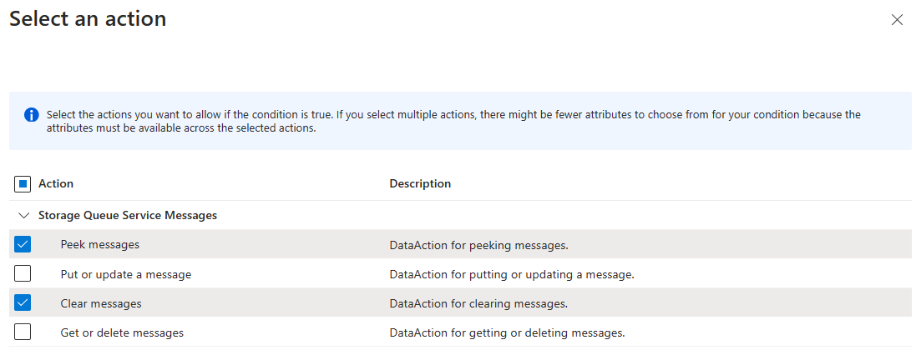
Task: Choose the Put or update a message label
Action: (x=126, y=274)
